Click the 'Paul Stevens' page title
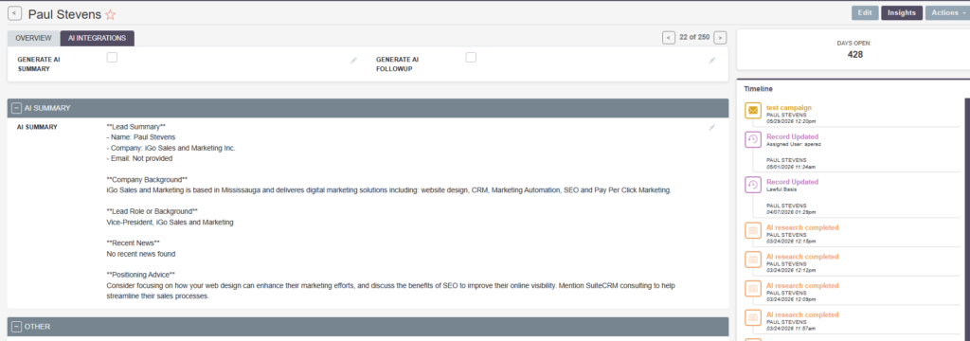This screenshot has height=341, width=970. [63, 14]
